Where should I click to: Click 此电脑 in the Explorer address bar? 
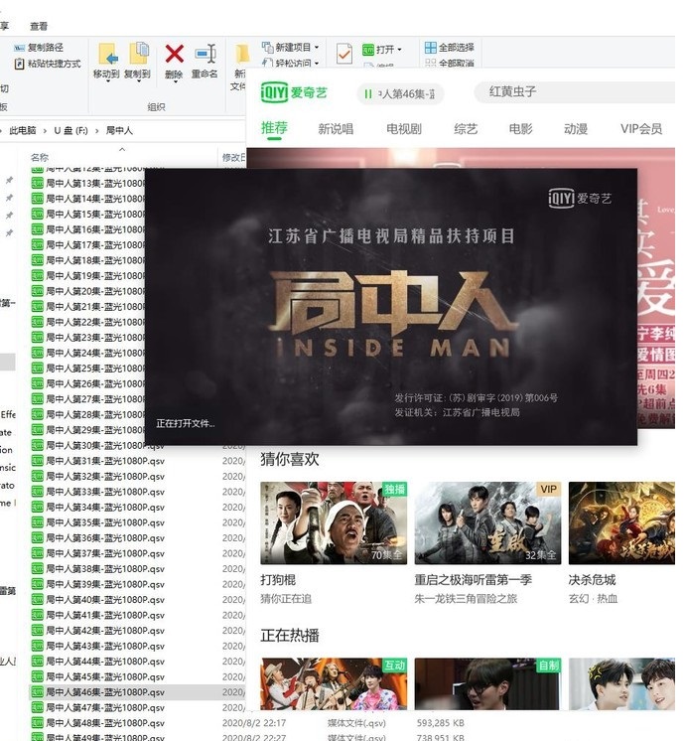pyautogui.click(x=23, y=130)
